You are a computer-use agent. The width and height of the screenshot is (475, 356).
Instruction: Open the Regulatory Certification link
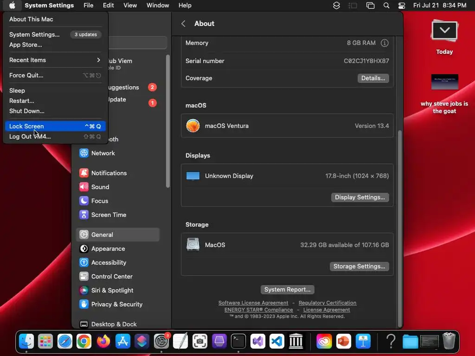(327, 303)
